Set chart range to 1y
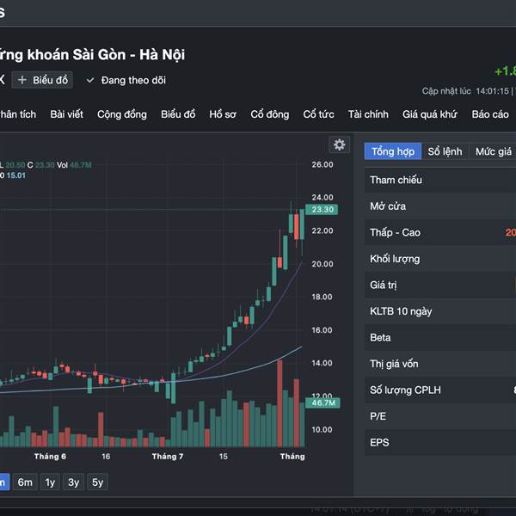Screen dimensions: 516x516 pos(50,482)
